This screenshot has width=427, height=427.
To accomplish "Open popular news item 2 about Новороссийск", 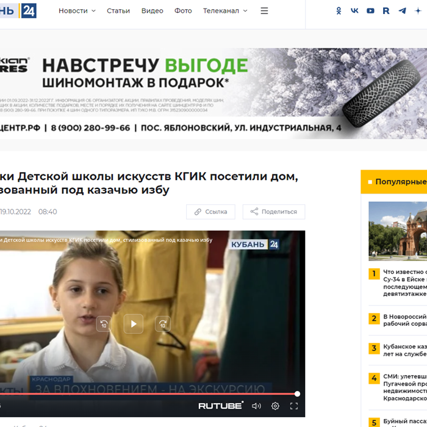I will 398,320.
